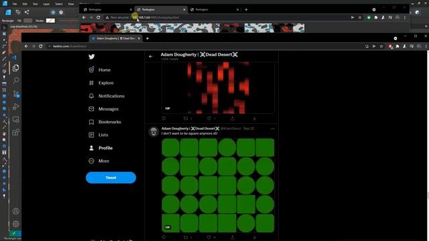Viewport: 429px width, 241px height.
Task: Open VS Code Extensions icon
Action: 16,133
